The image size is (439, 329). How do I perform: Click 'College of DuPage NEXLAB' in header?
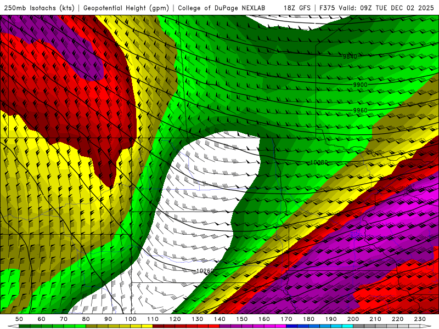(221, 8)
